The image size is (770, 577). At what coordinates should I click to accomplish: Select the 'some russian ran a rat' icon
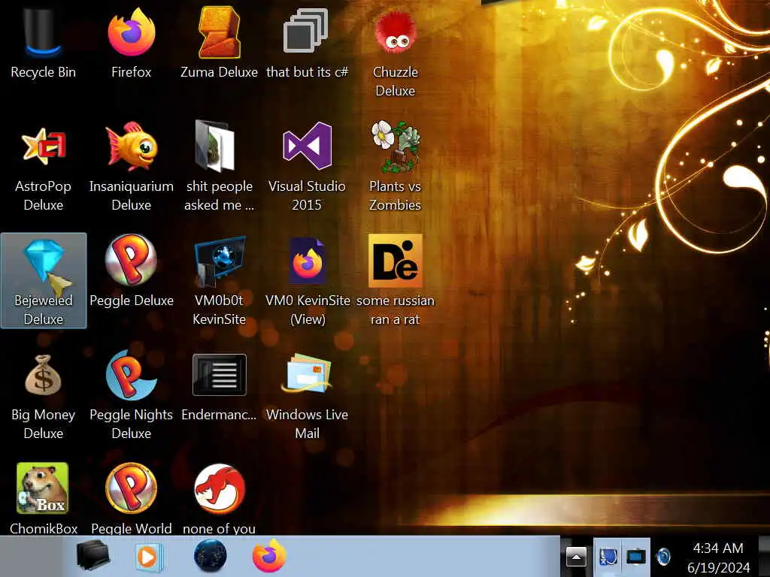click(x=395, y=261)
